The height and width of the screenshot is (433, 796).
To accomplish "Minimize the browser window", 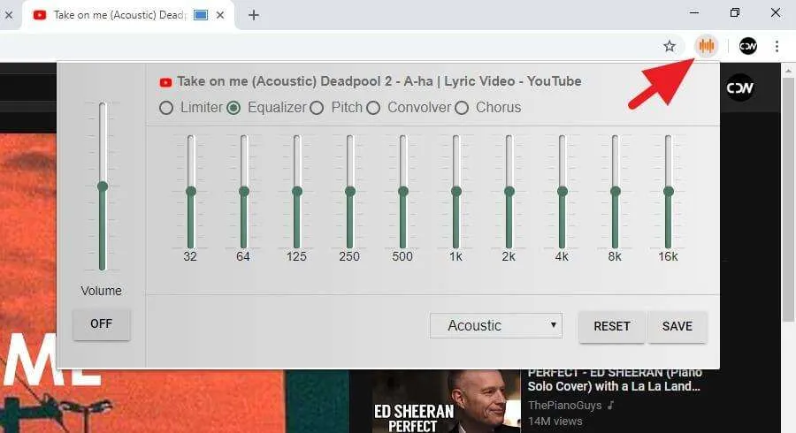I will (694, 12).
